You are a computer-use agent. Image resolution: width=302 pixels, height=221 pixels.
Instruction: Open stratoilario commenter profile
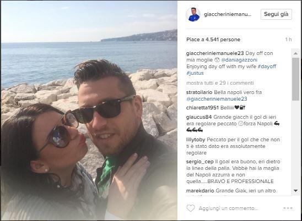pyautogui.click(x=199, y=92)
